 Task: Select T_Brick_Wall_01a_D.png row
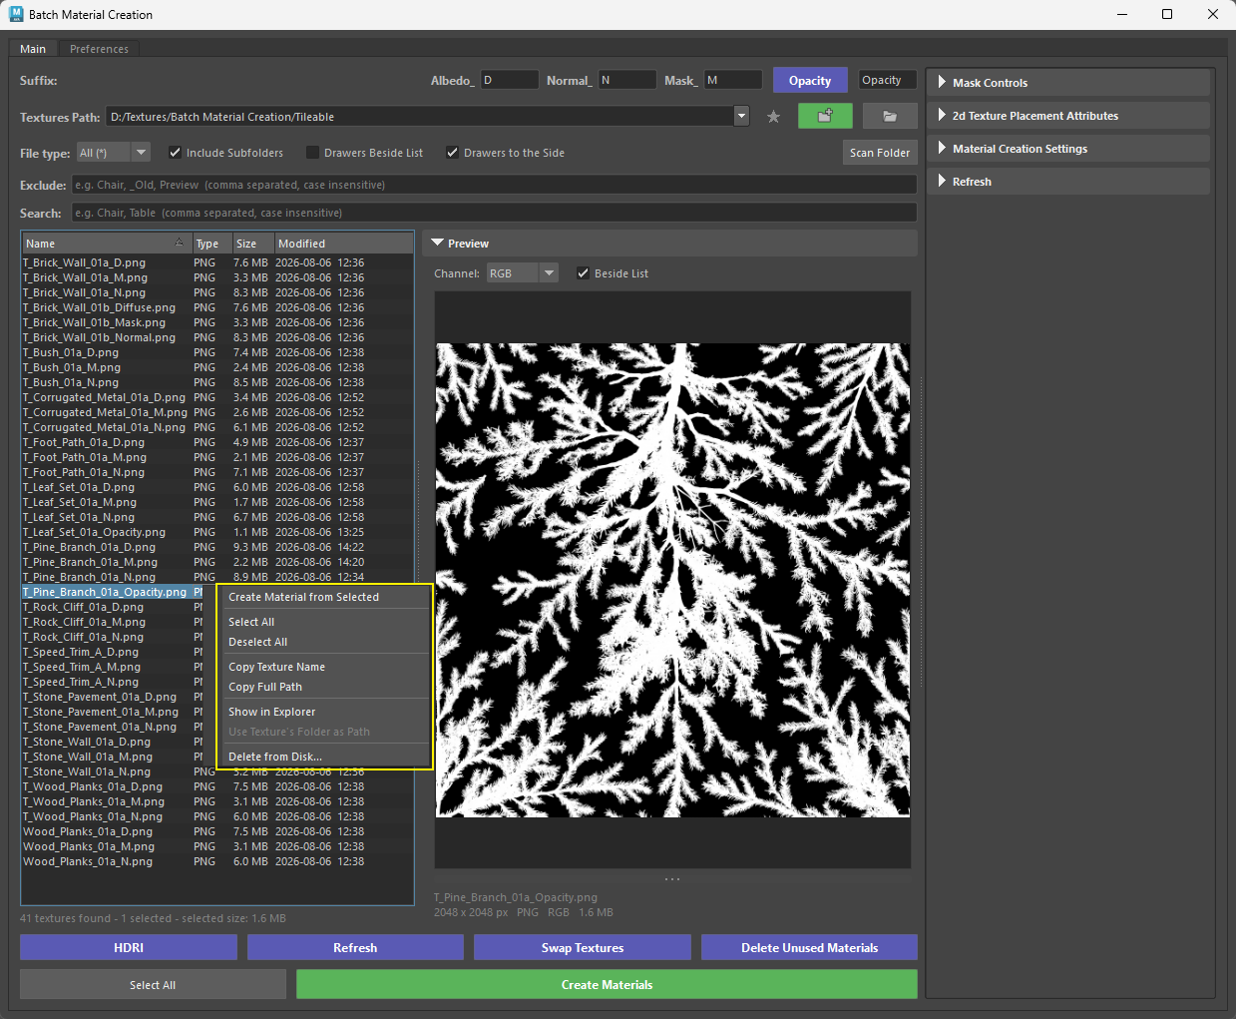click(x=217, y=262)
